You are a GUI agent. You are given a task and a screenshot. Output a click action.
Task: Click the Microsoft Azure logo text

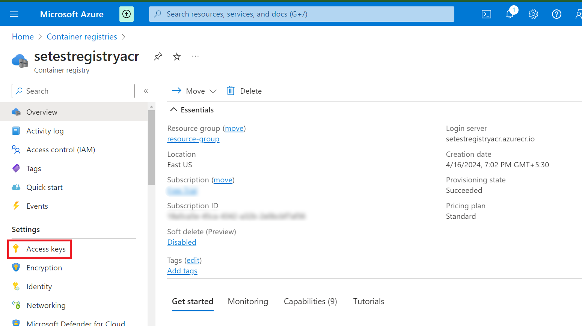72,14
